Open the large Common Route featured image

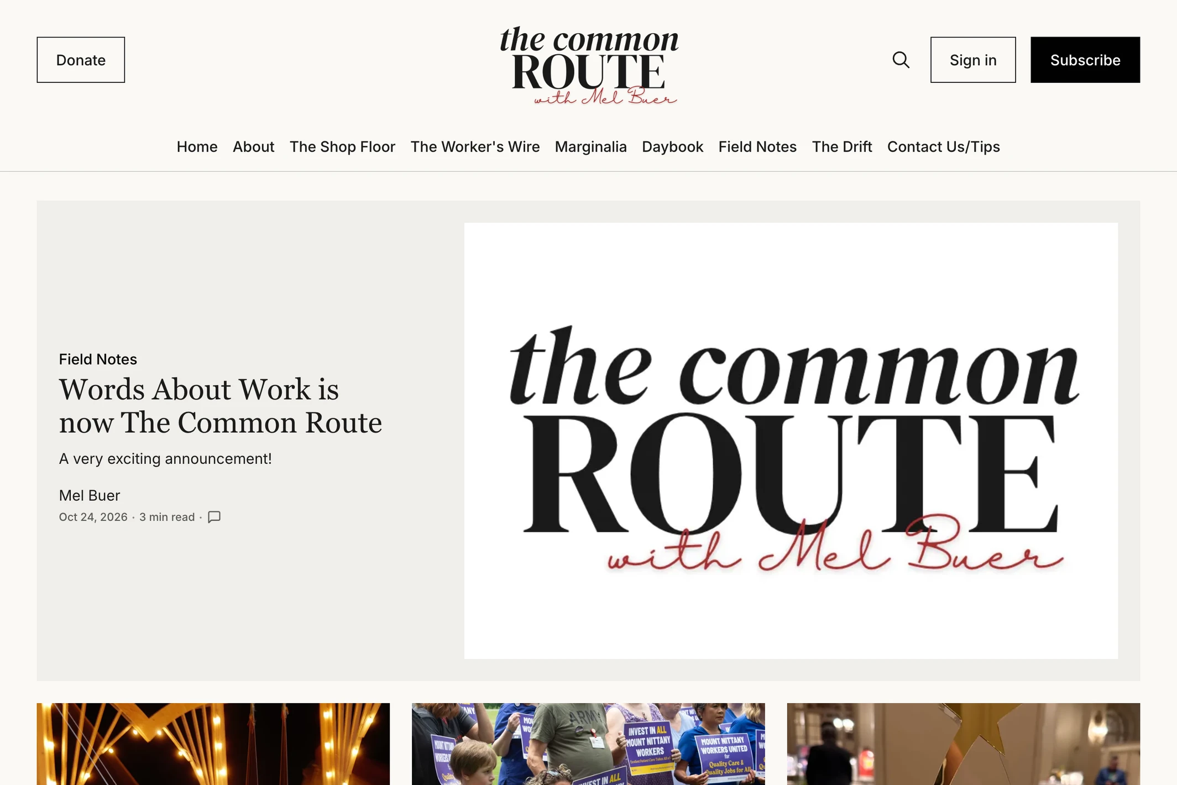(x=791, y=441)
